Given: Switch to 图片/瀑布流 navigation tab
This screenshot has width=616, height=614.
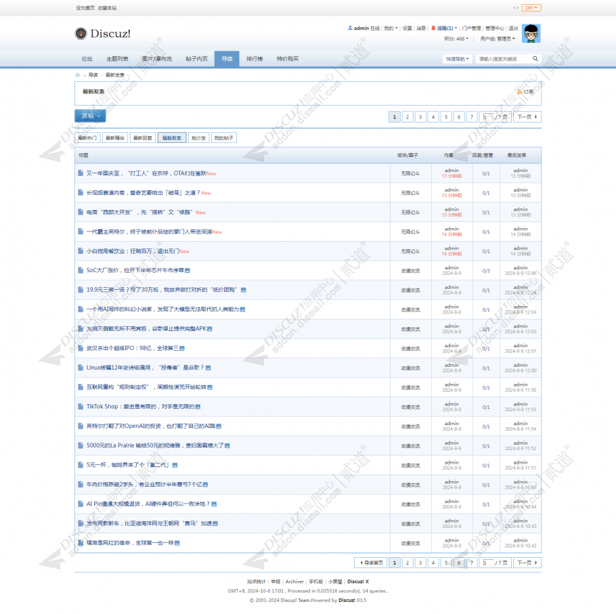Looking at the screenshot, I should [x=157, y=59].
